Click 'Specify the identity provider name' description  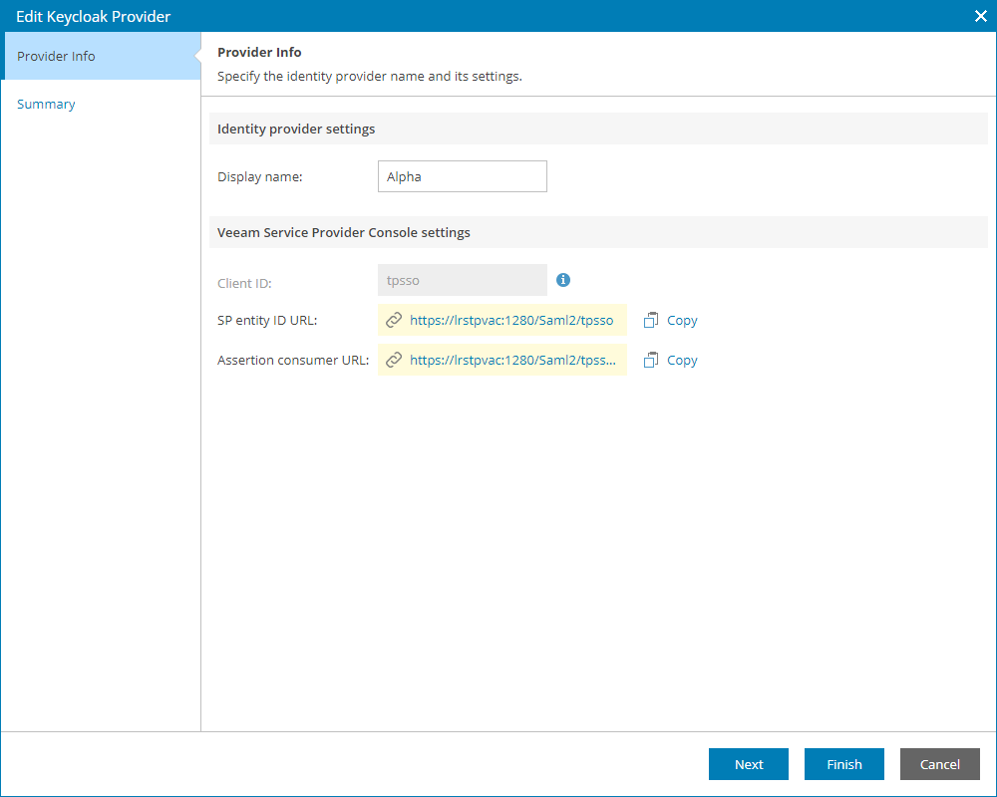[370, 77]
